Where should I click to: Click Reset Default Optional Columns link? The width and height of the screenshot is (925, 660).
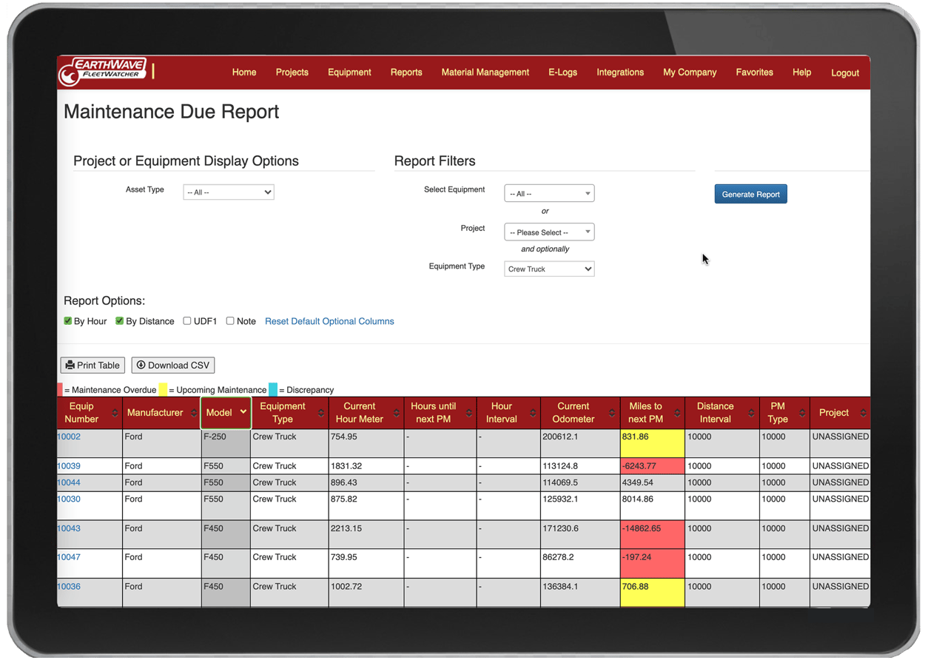[329, 321]
